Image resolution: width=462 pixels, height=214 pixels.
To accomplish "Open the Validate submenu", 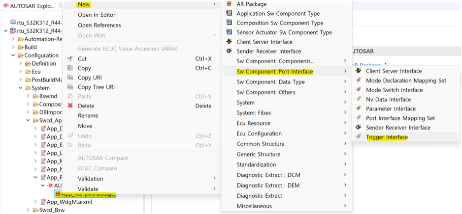I will tap(142, 189).
